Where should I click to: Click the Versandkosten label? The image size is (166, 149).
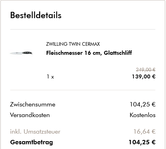click(x=30, y=115)
